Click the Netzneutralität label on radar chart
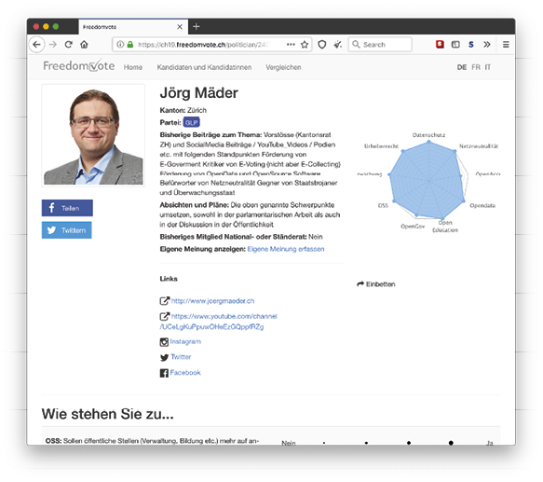The width and height of the screenshot is (543, 482). [479, 146]
